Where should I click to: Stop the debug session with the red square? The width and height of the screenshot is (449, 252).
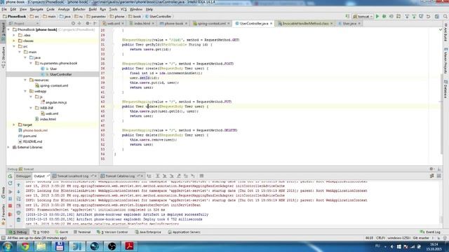[10, 206]
